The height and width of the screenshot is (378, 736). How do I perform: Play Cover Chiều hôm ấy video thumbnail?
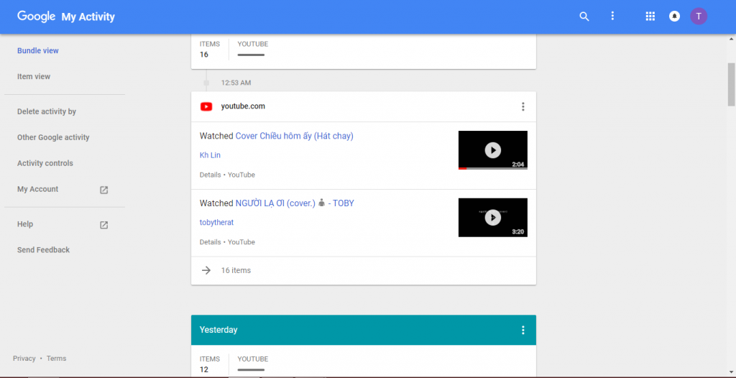(x=493, y=150)
